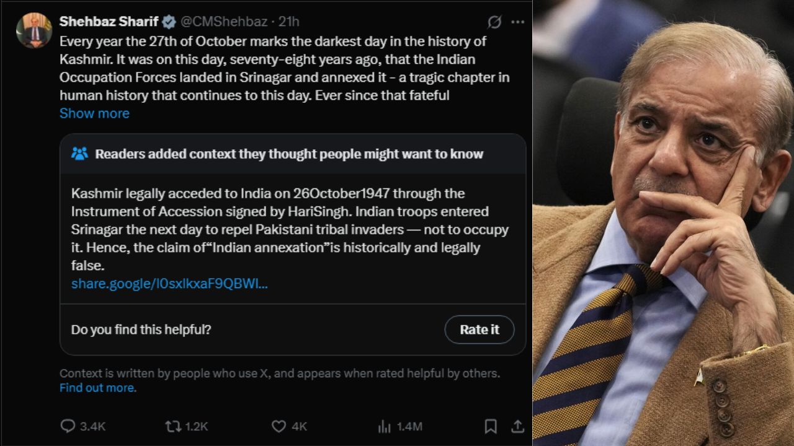Image resolution: width=794 pixels, height=446 pixels.
Task: Open Shehbaz Sharif profile avatar
Action: click(34, 30)
